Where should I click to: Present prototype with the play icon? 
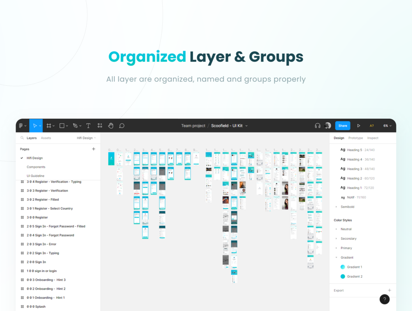click(x=358, y=125)
